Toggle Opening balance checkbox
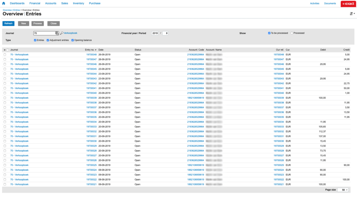Image resolution: width=357 pixels, height=201 pixels. [x=73, y=40]
